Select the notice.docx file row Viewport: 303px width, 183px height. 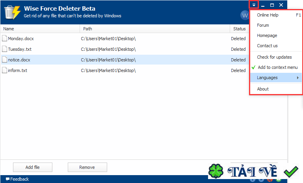click(125, 60)
